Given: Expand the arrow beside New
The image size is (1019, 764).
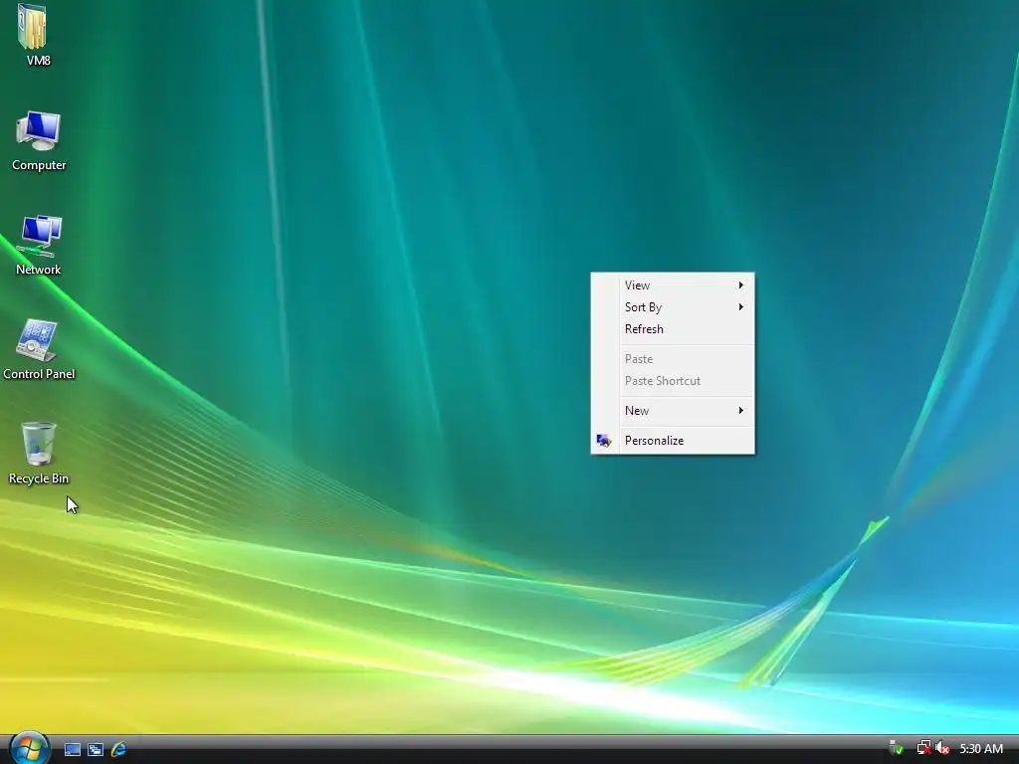Looking at the screenshot, I should point(740,411).
